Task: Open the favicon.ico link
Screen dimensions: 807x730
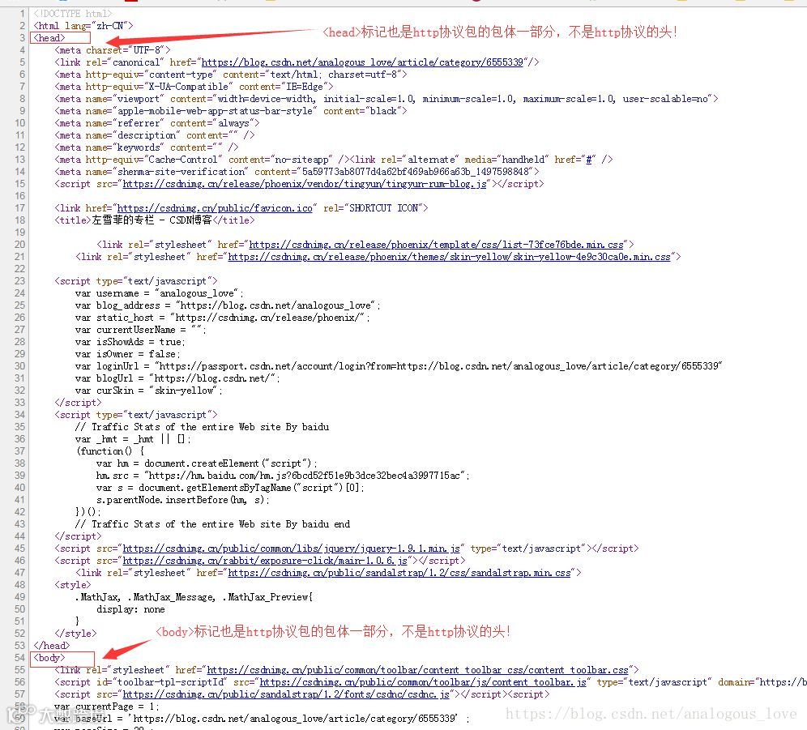Action: (x=215, y=208)
